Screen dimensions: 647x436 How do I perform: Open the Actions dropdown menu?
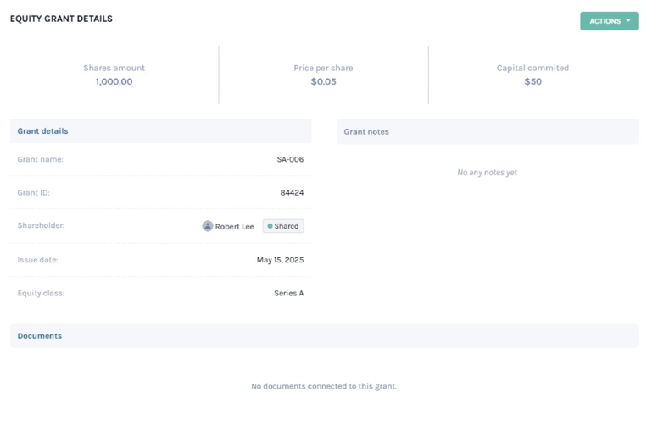[x=609, y=21]
